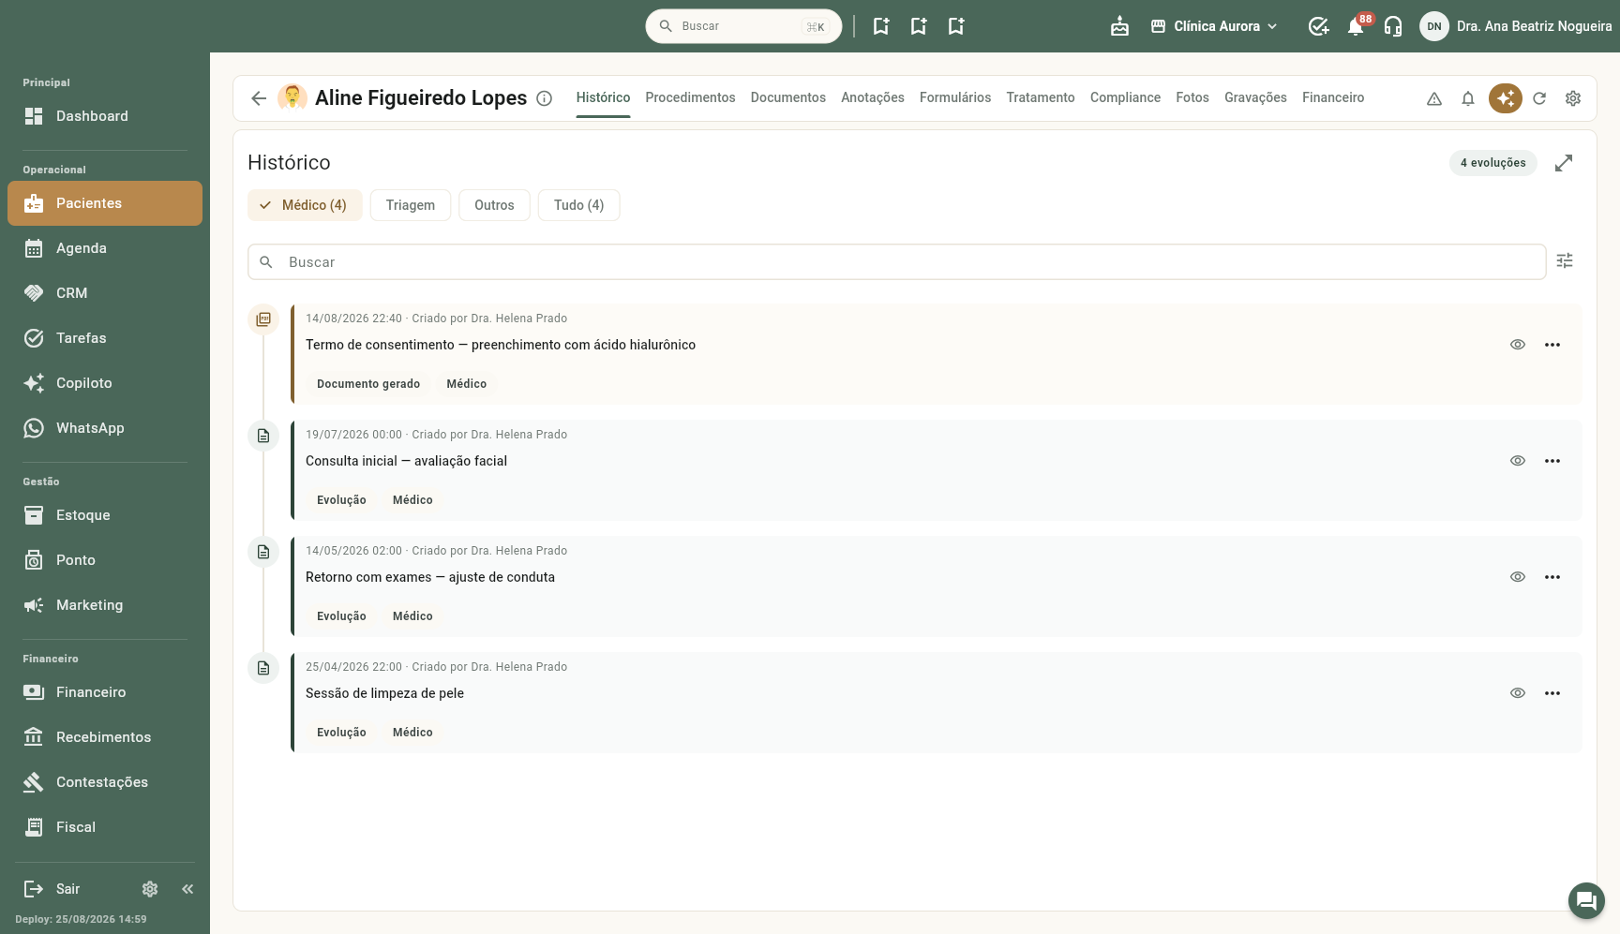Switch to the Procedimentos tab
Screen dimensions: 1620x934
tap(690, 97)
